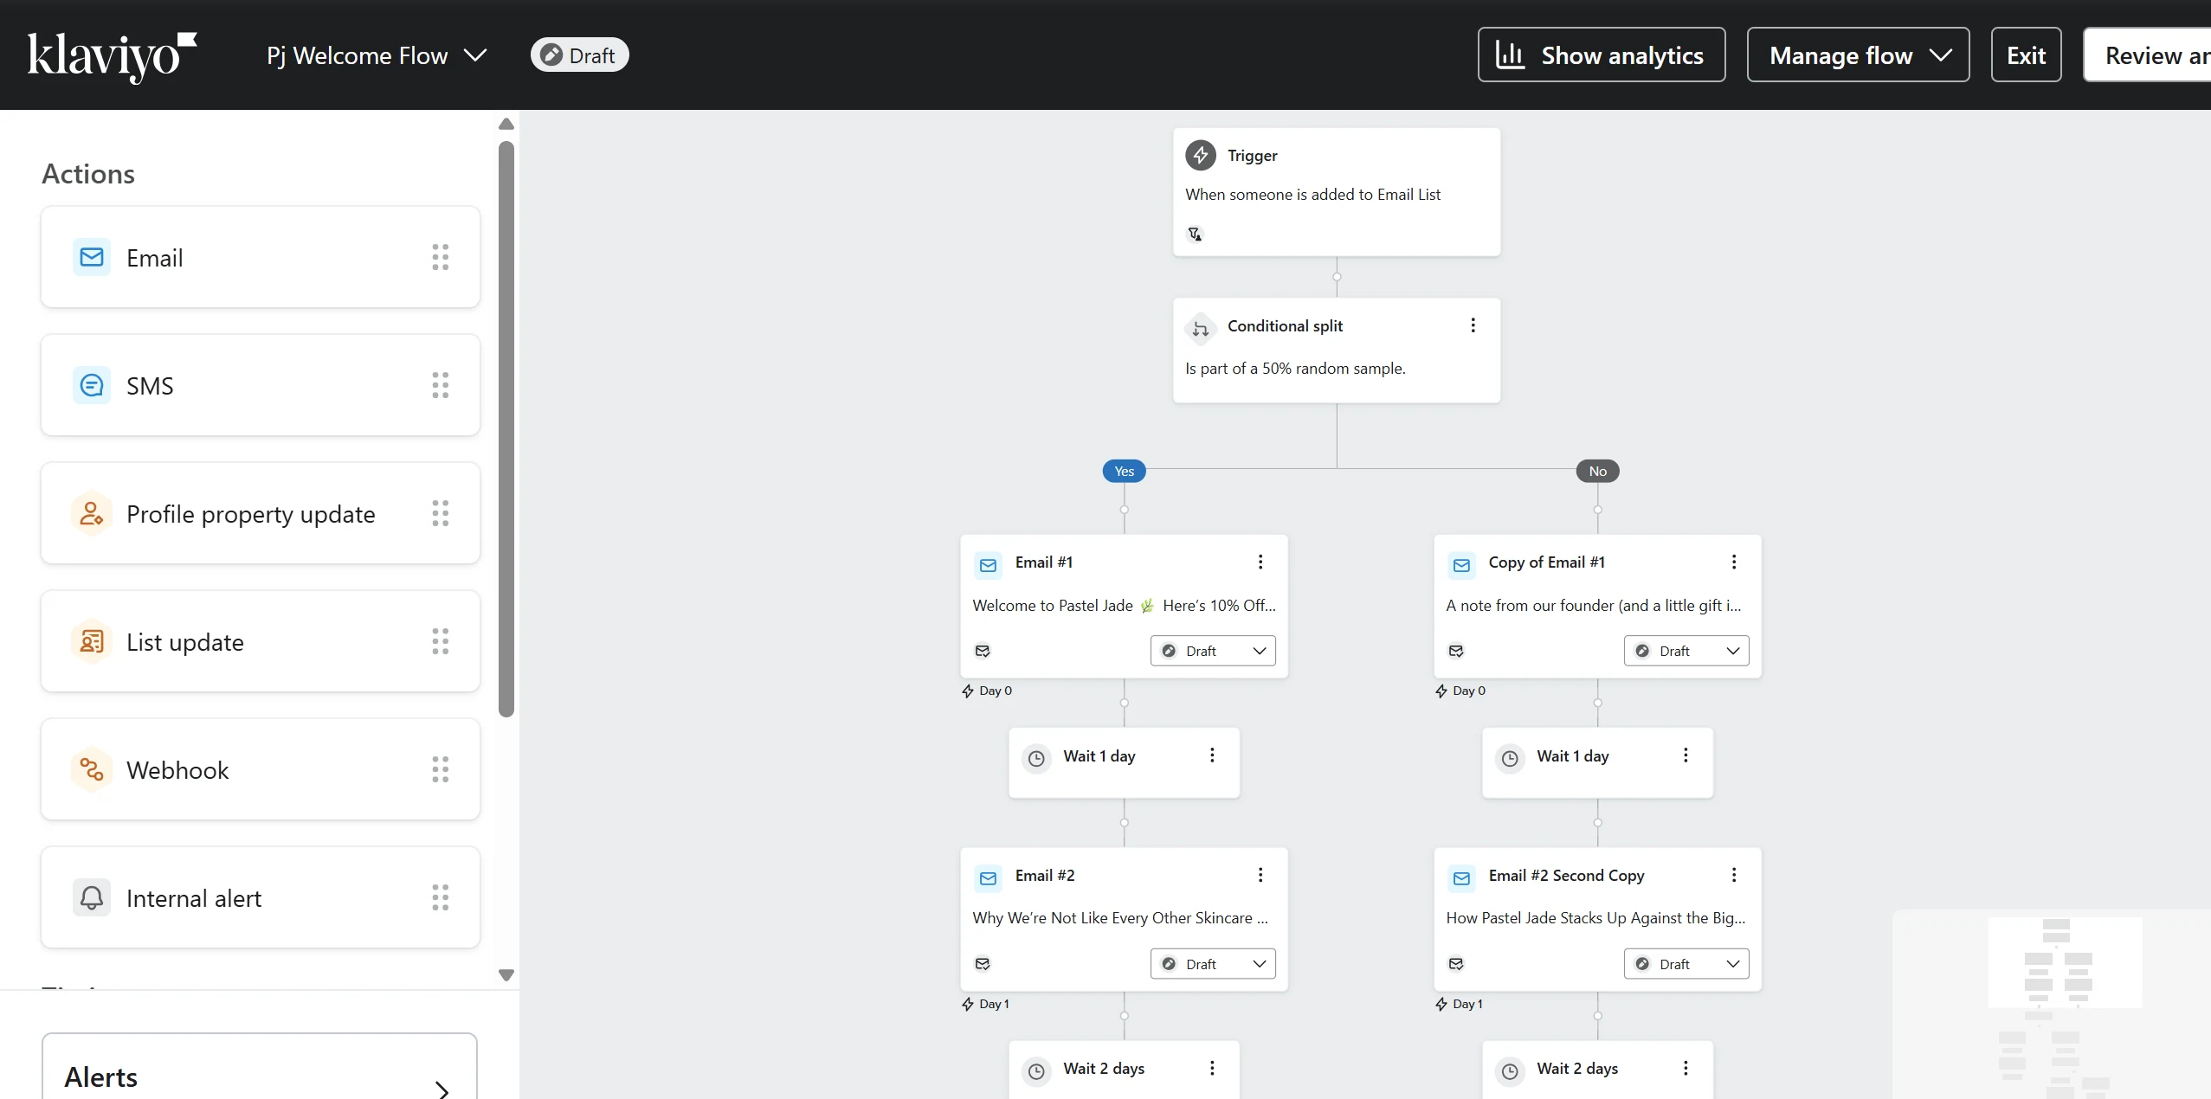
Task: Select the No branch label
Action: [x=1597, y=471]
